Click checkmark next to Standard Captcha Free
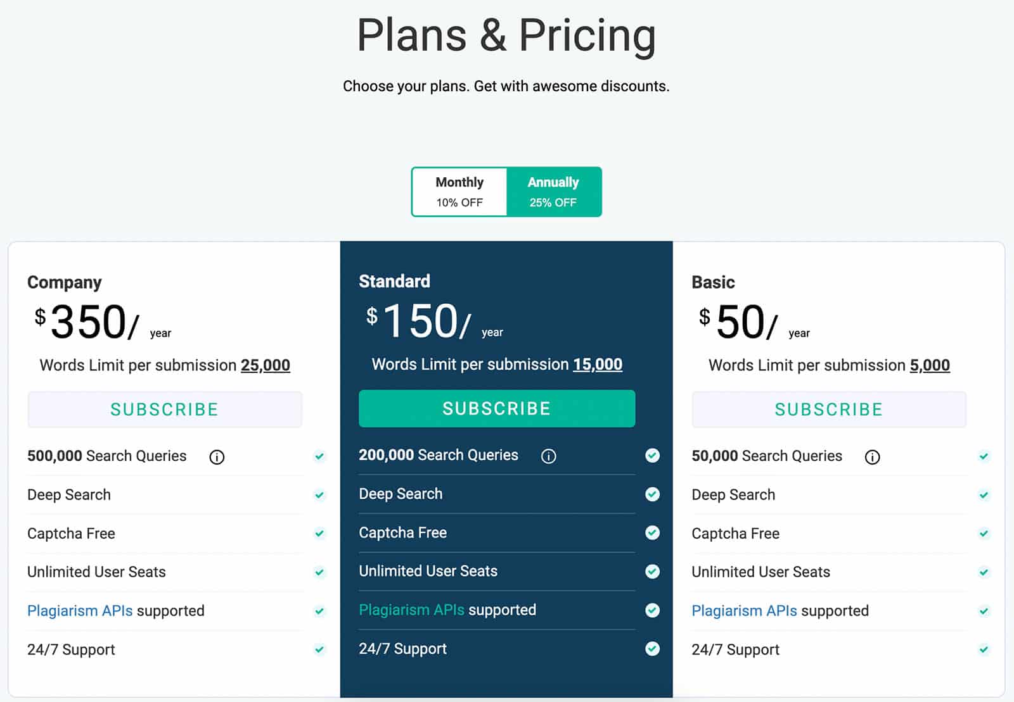Image resolution: width=1014 pixels, height=702 pixels. point(652,533)
